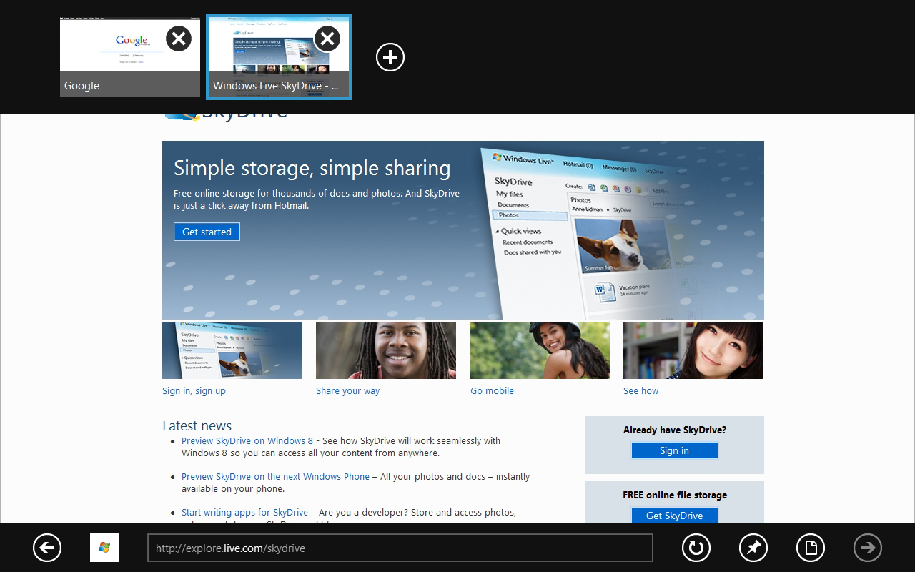Select the Windows Live SkyDrive tab
This screenshot has height=572, width=915.
click(279, 57)
